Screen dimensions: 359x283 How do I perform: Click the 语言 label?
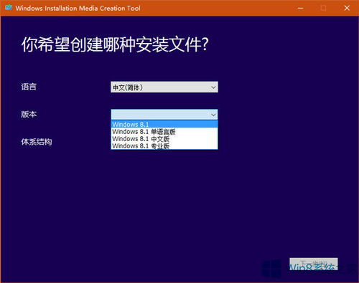[29, 87]
